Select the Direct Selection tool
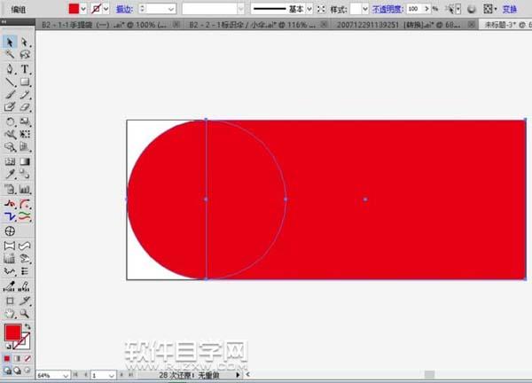The height and width of the screenshot is (383, 532). coord(25,42)
